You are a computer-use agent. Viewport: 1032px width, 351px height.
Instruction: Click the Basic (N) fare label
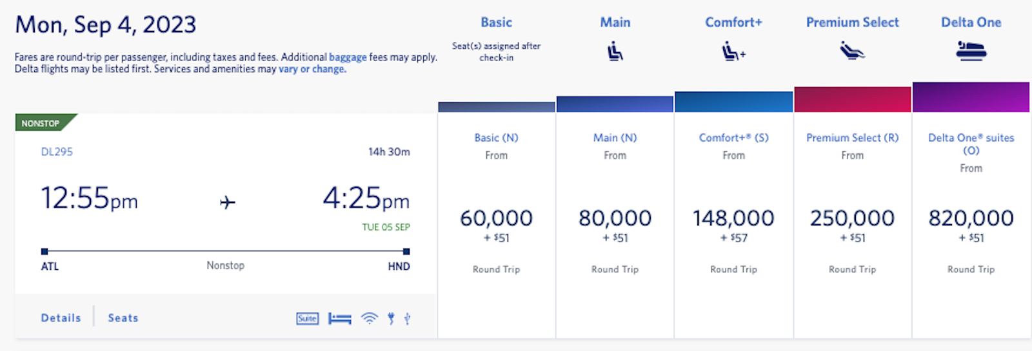[x=496, y=138]
